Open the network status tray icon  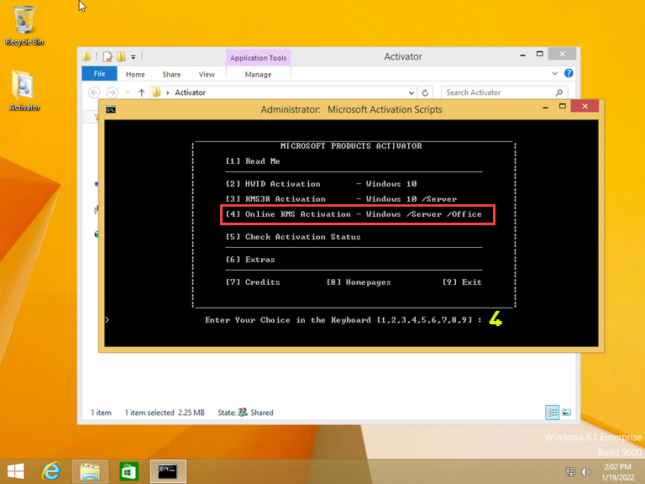pyautogui.click(x=570, y=471)
